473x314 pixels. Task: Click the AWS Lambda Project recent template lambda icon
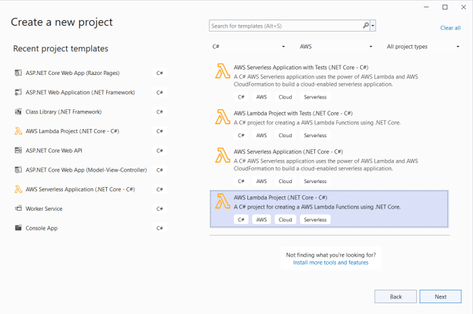coord(18,131)
